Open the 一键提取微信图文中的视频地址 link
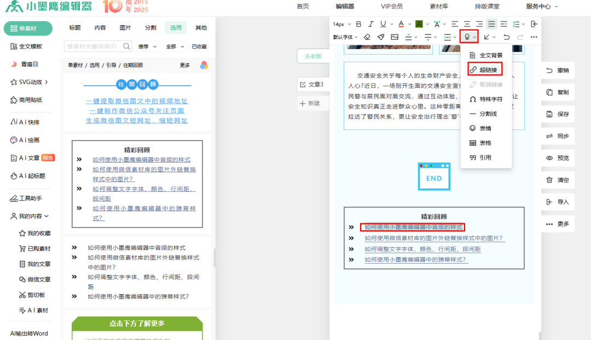The image size is (591, 340). (x=137, y=102)
